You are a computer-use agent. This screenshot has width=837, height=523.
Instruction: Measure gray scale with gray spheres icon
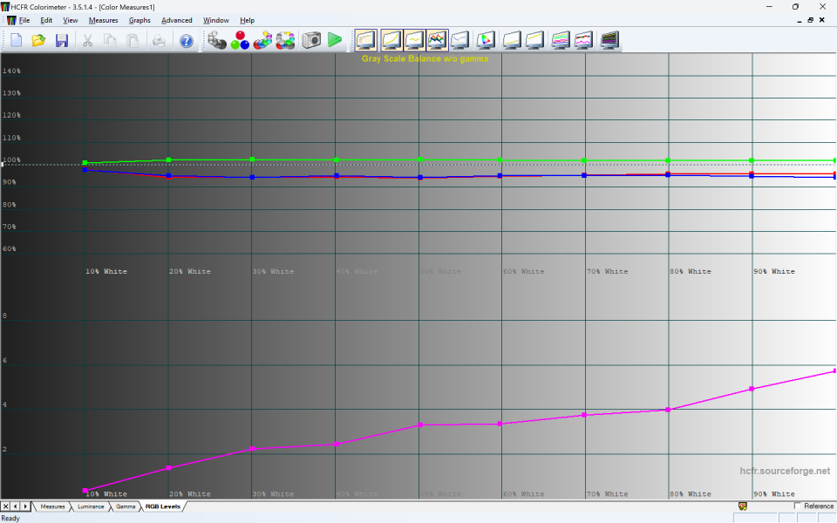(x=217, y=40)
